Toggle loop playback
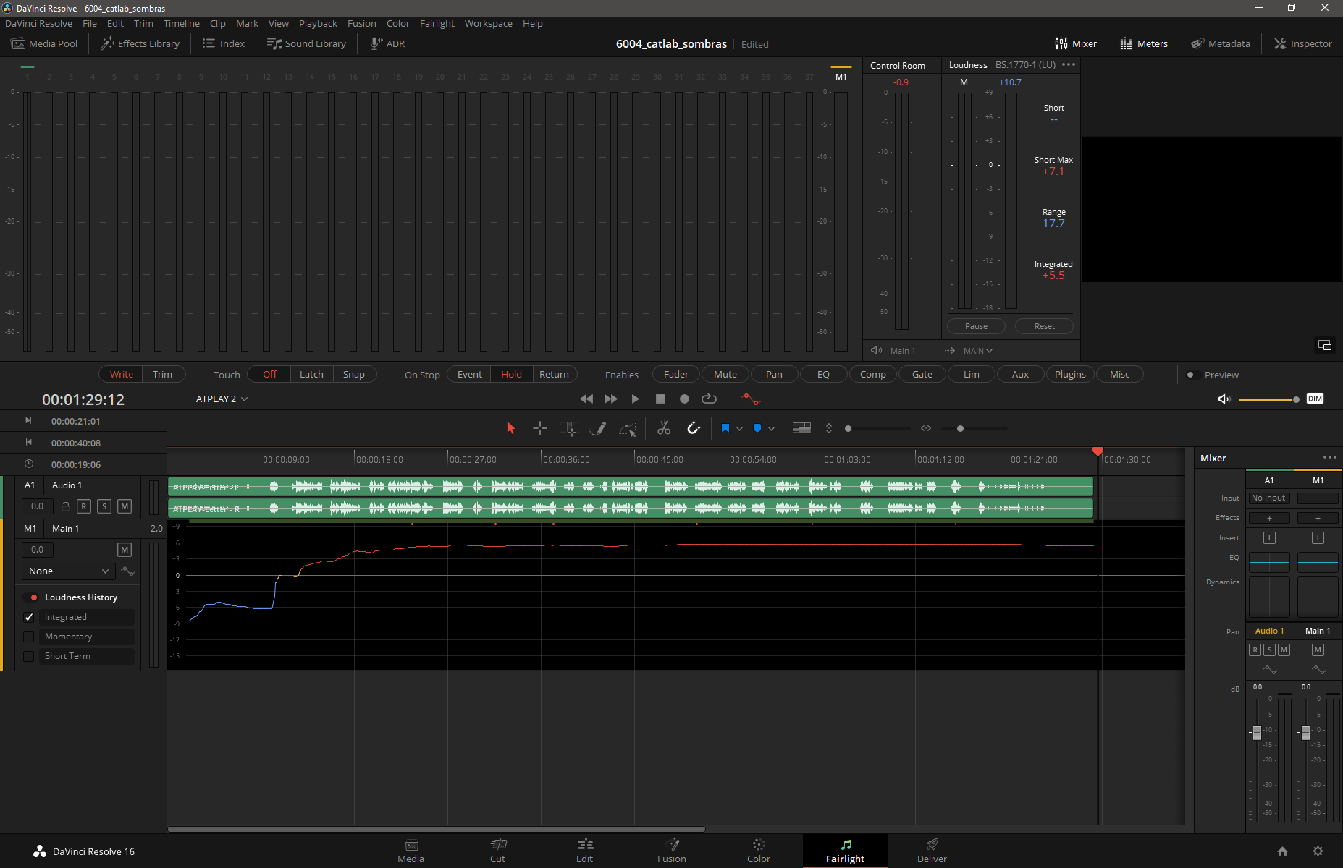Viewport: 1343px width, 868px height. [x=710, y=399]
